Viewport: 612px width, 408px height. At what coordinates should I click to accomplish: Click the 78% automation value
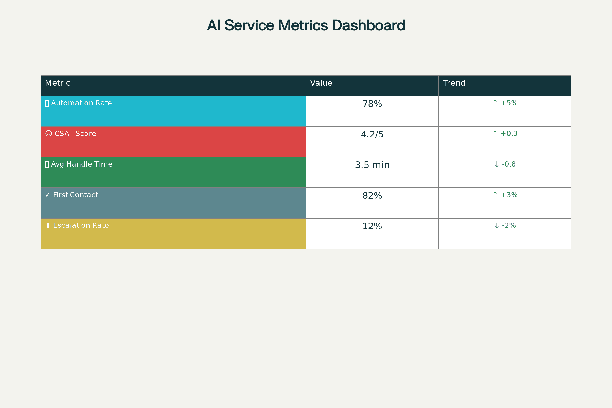pos(372,104)
